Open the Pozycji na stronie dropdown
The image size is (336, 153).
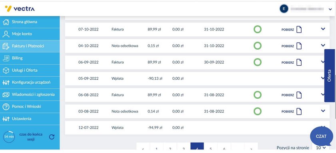[321, 148]
